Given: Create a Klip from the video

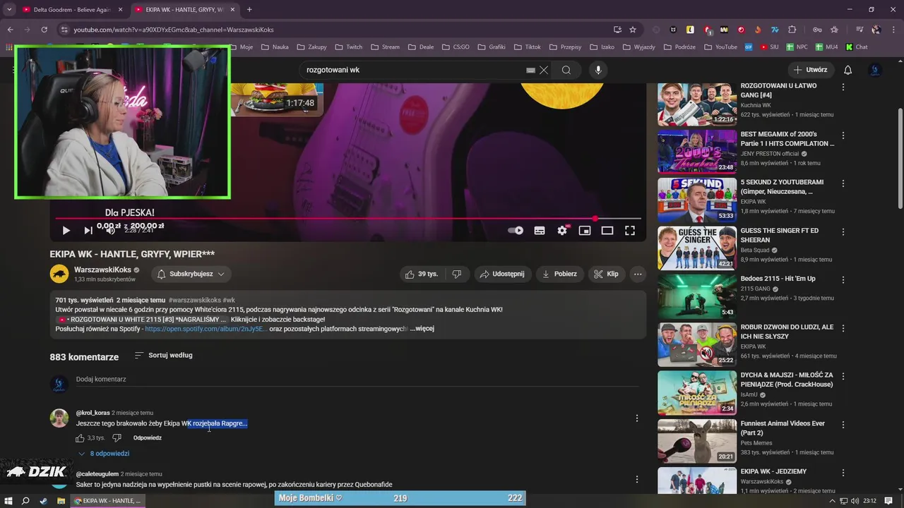Looking at the screenshot, I should tap(606, 274).
